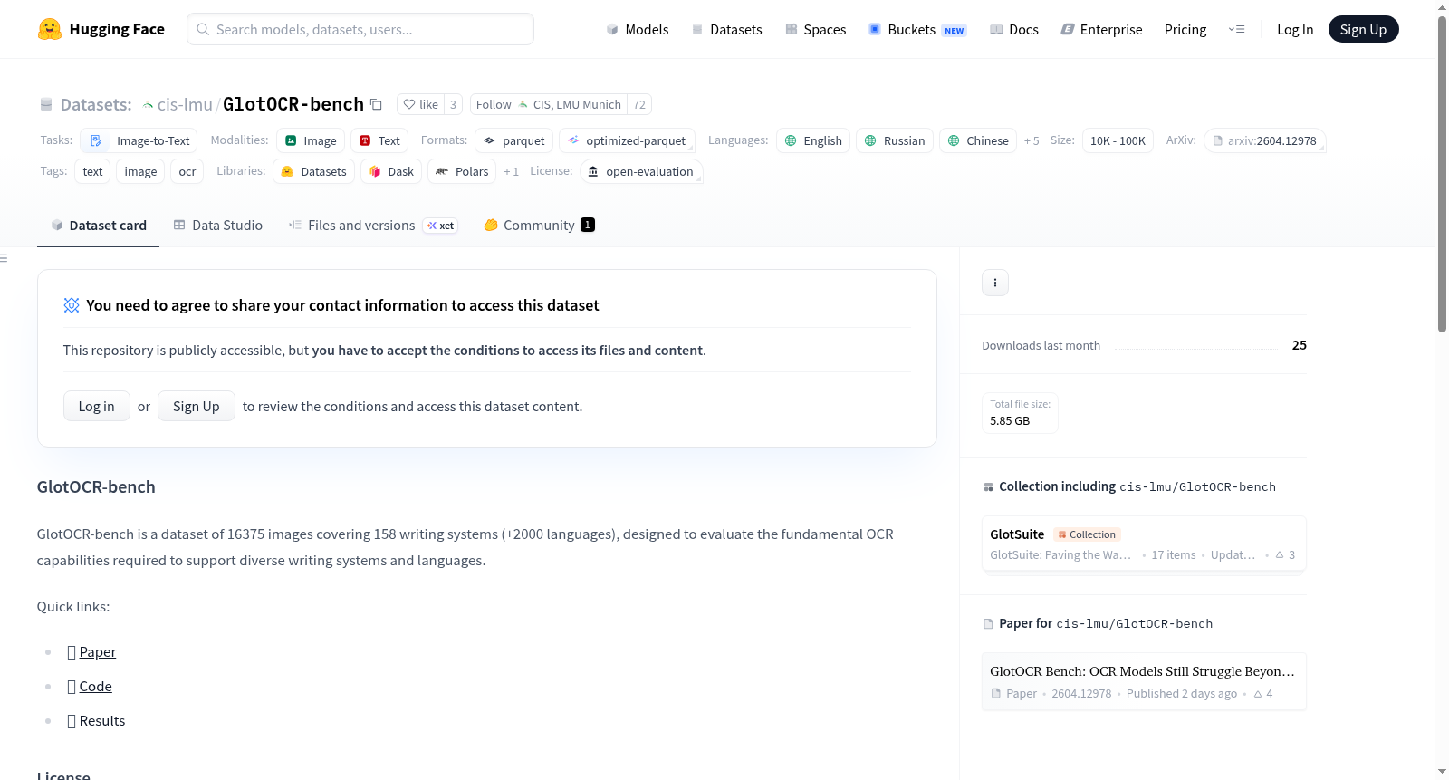Click the image tag

pyautogui.click(x=140, y=171)
